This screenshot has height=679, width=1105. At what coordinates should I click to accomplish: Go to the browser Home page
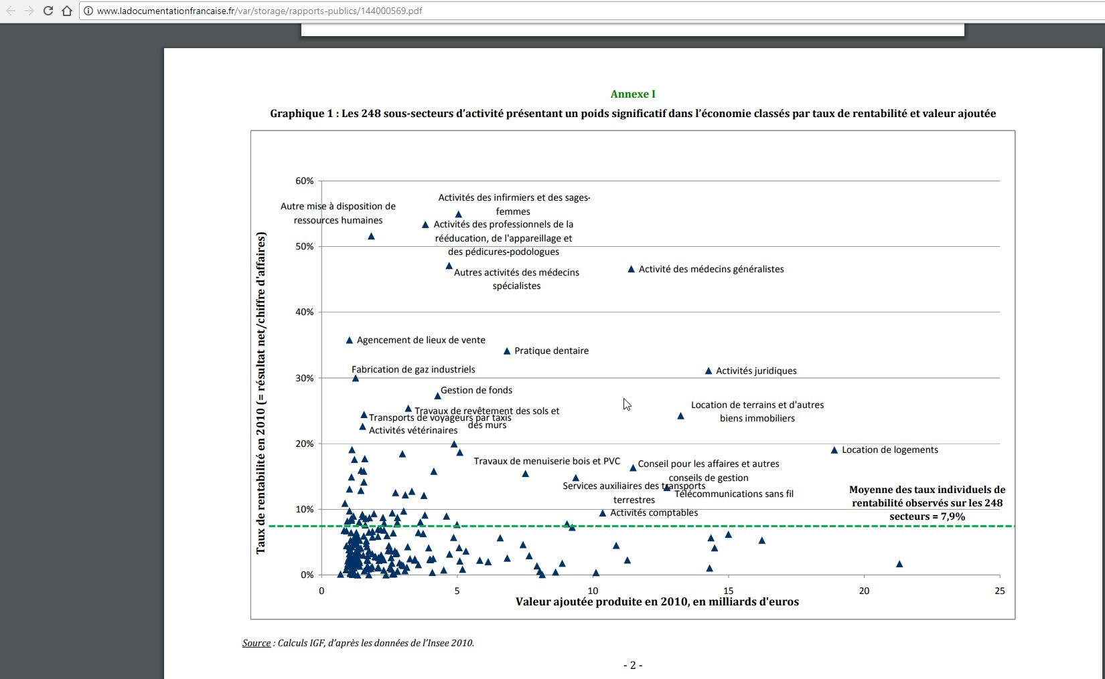tap(66, 11)
